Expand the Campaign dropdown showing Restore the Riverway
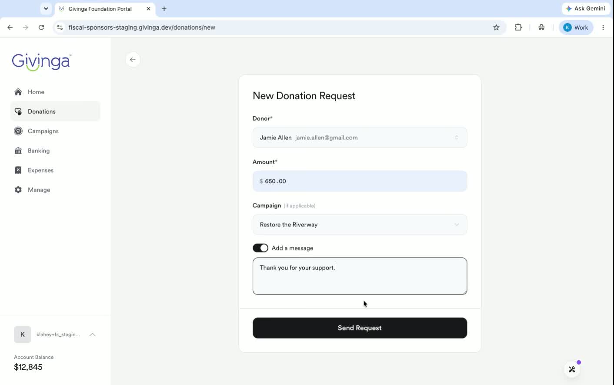 click(x=360, y=225)
